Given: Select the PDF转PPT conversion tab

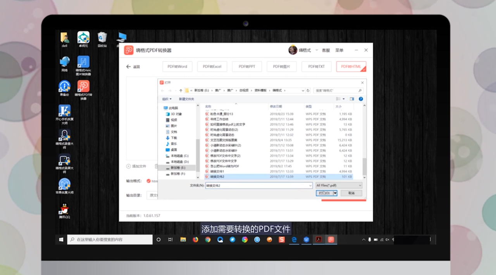Looking at the screenshot, I should tap(247, 67).
